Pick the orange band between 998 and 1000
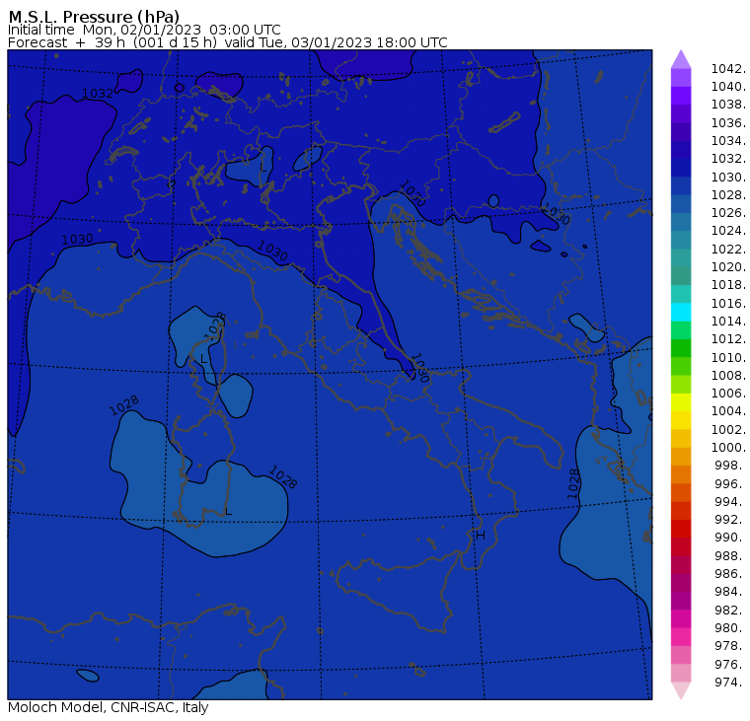The width and height of the screenshot is (750, 721). (x=681, y=457)
